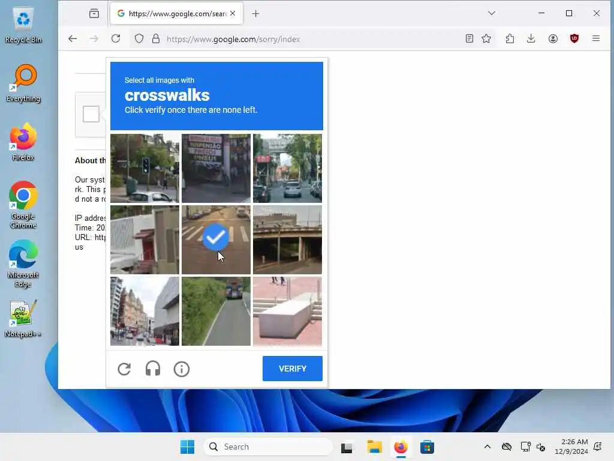Open the Recycle Bin desktop icon
The height and width of the screenshot is (461, 614).
point(23,25)
